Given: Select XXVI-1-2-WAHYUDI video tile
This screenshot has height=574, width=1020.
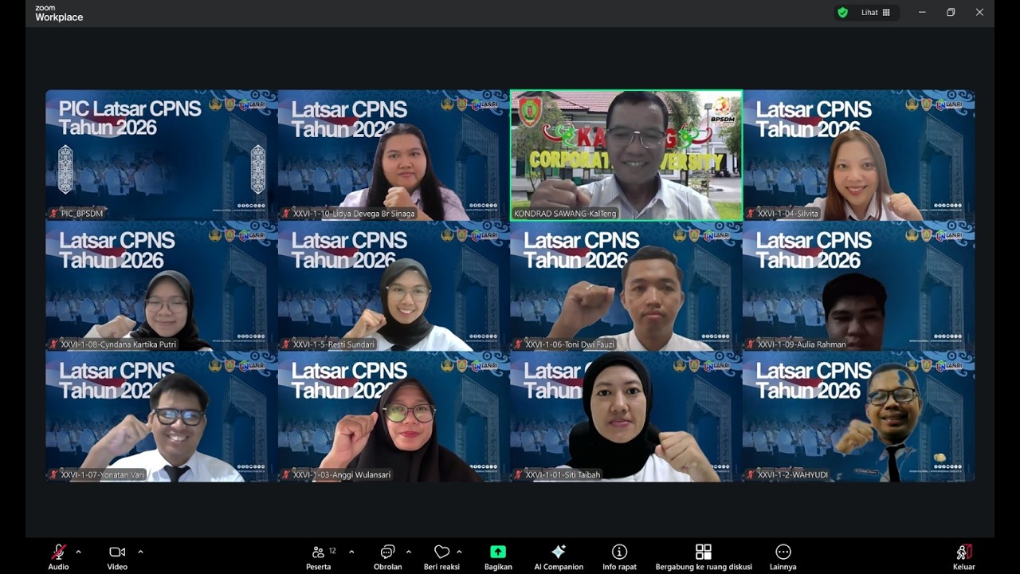Looking at the screenshot, I should [858, 417].
